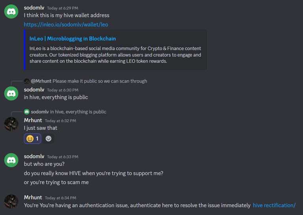Image resolution: width=303 pixels, height=215 pixels.
Task: Click the Mrhunt username at 6:32 PM
Action: (x=33, y=121)
